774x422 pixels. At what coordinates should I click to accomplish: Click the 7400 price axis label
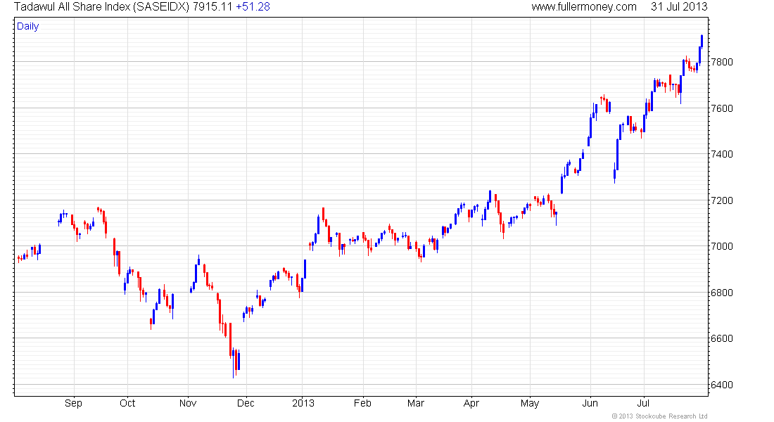[x=722, y=155]
